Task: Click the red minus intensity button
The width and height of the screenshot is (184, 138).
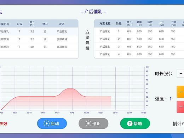Action: [x=180, y=107]
